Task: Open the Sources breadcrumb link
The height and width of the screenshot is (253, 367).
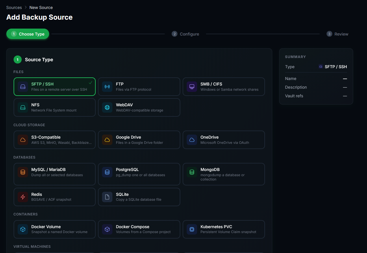Action: coord(14,8)
